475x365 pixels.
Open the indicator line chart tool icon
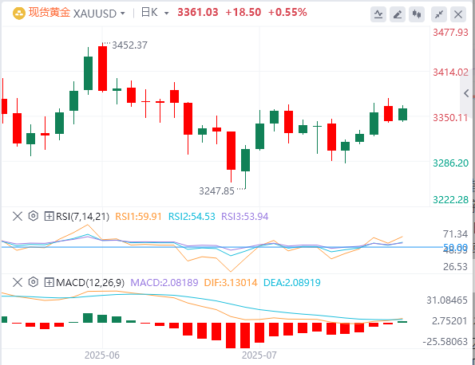(378, 14)
